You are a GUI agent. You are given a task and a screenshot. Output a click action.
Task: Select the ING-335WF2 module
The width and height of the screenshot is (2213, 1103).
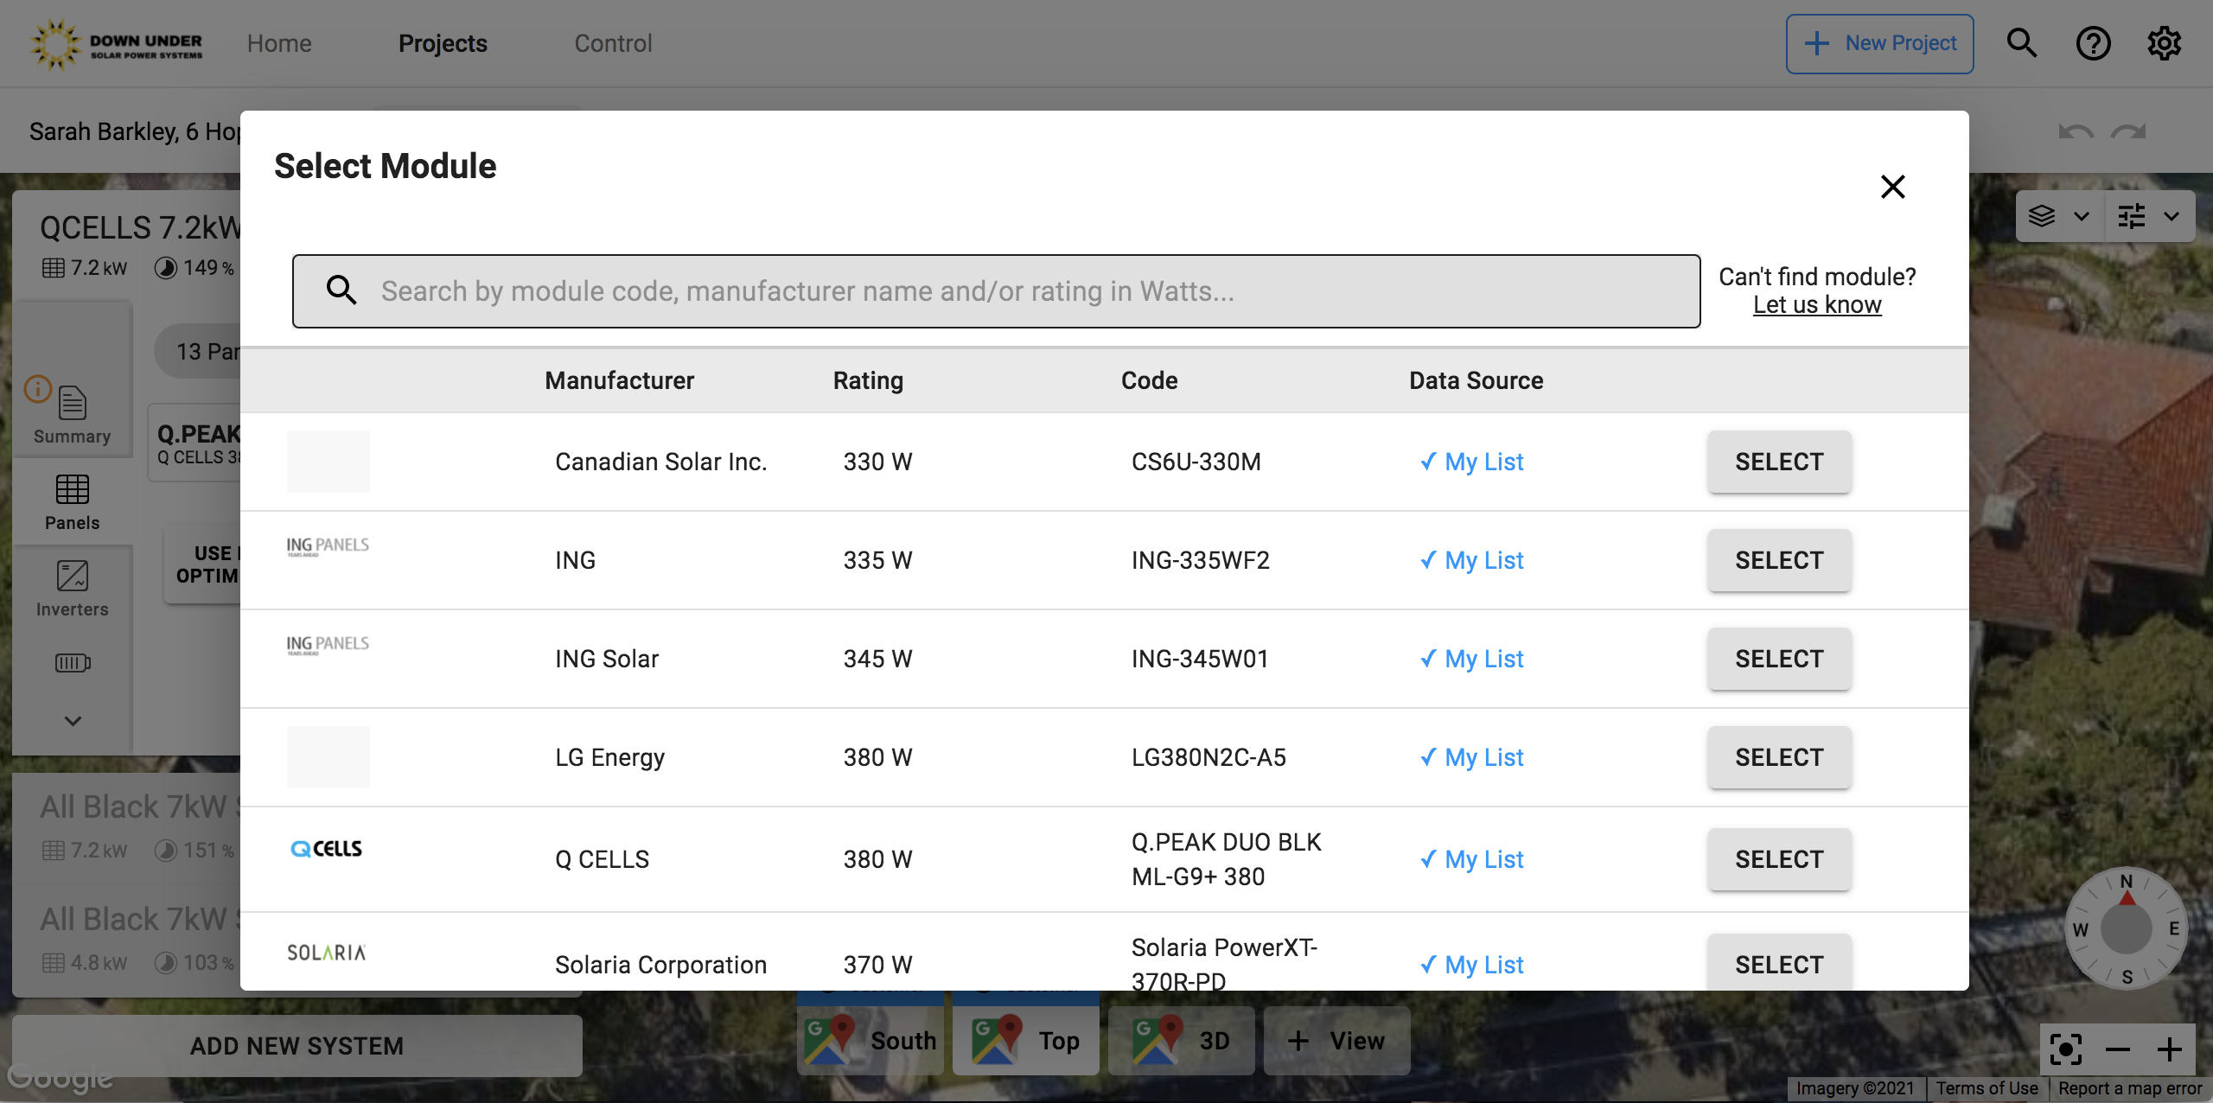point(1779,560)
